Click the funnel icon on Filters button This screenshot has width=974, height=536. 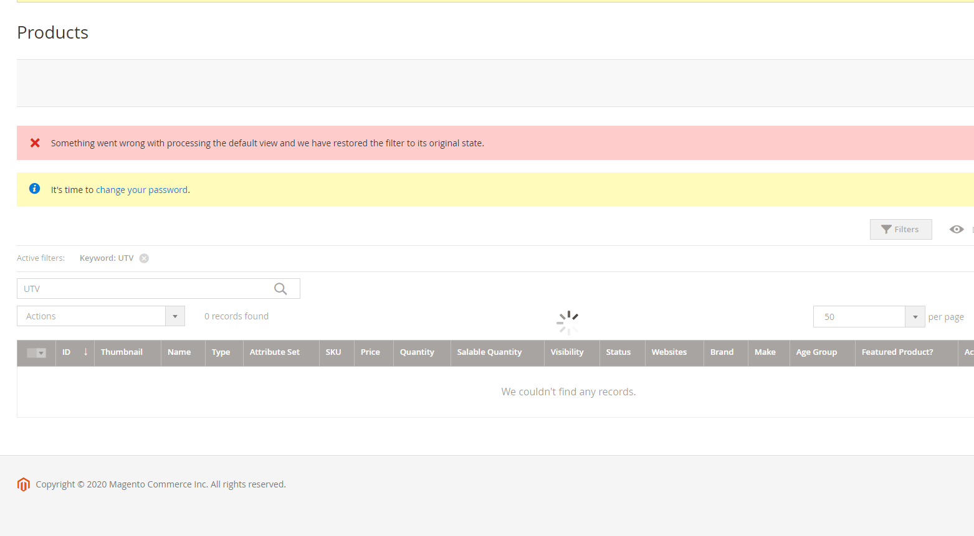(887, 229)
